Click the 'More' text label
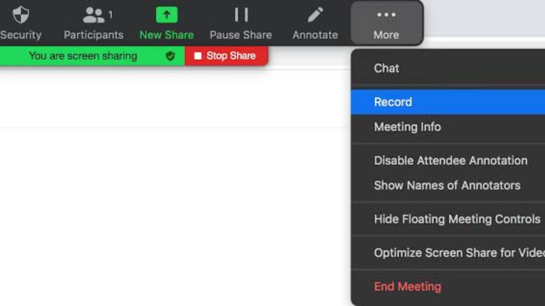Viewport: 545px width, 306px height. pos(386,35)
